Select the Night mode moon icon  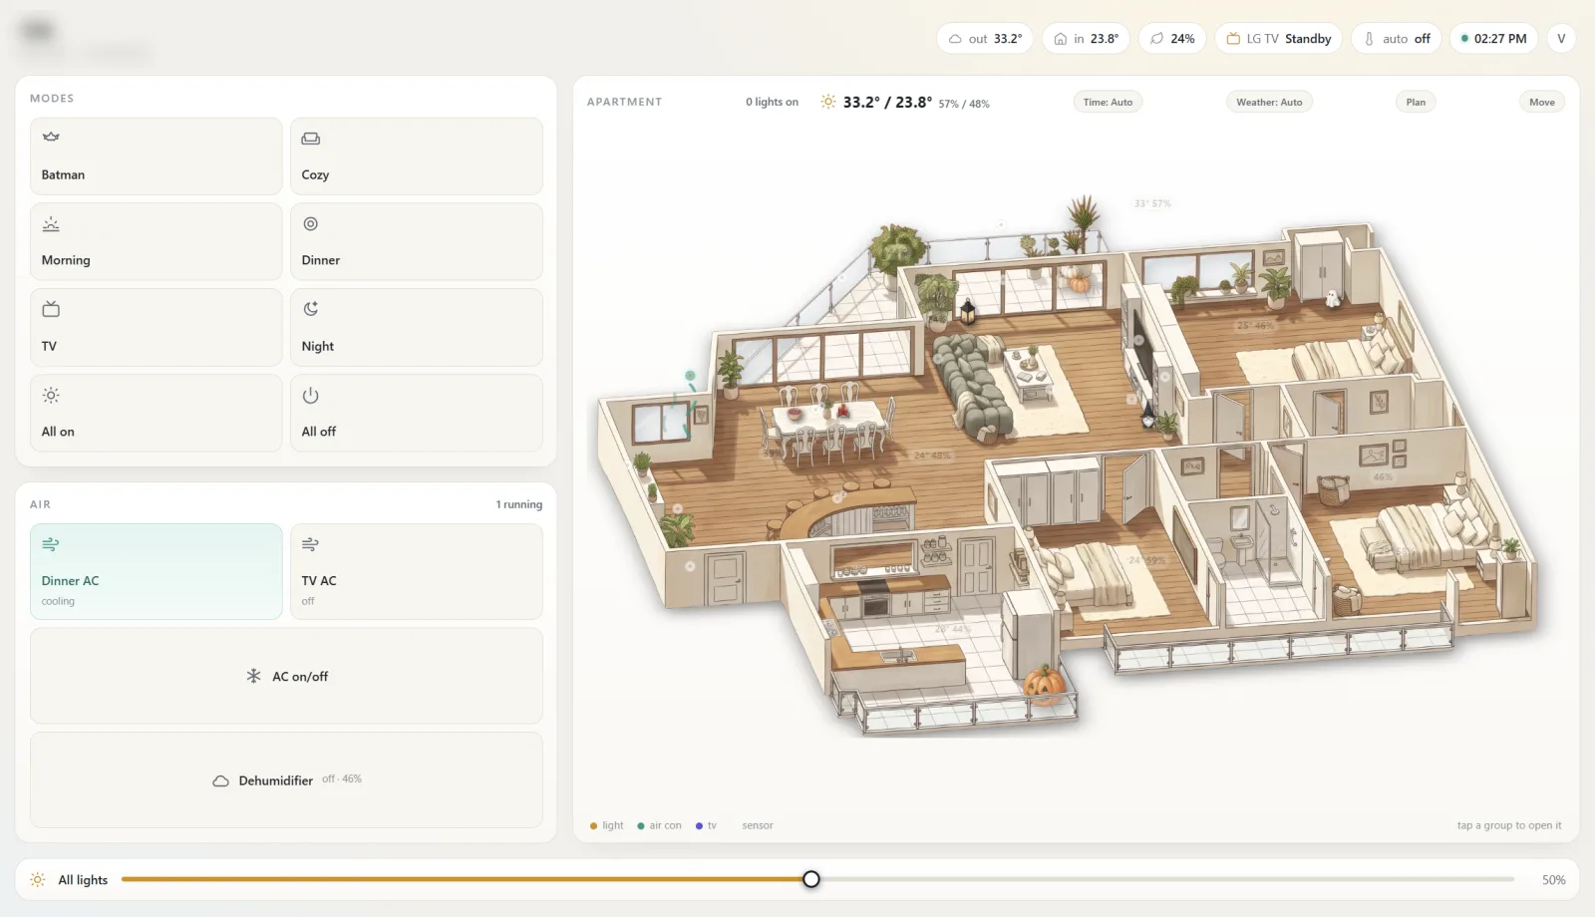coord(311,309)
